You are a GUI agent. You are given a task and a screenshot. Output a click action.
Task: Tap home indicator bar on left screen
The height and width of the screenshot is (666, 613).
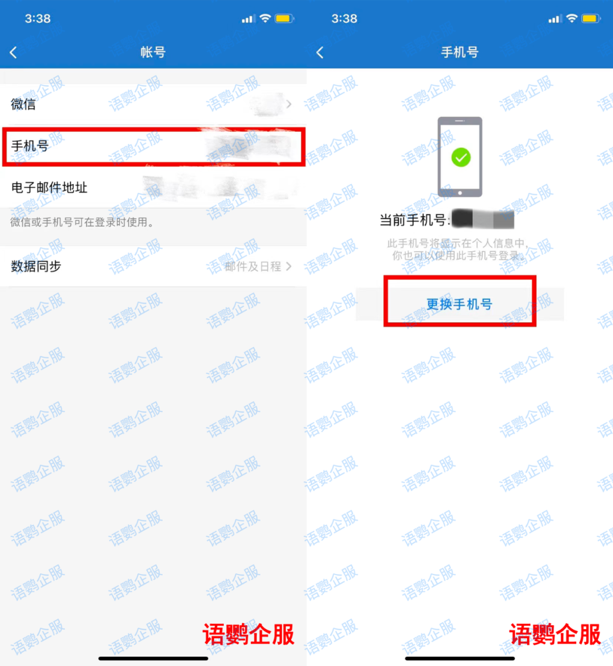point(153,659)
